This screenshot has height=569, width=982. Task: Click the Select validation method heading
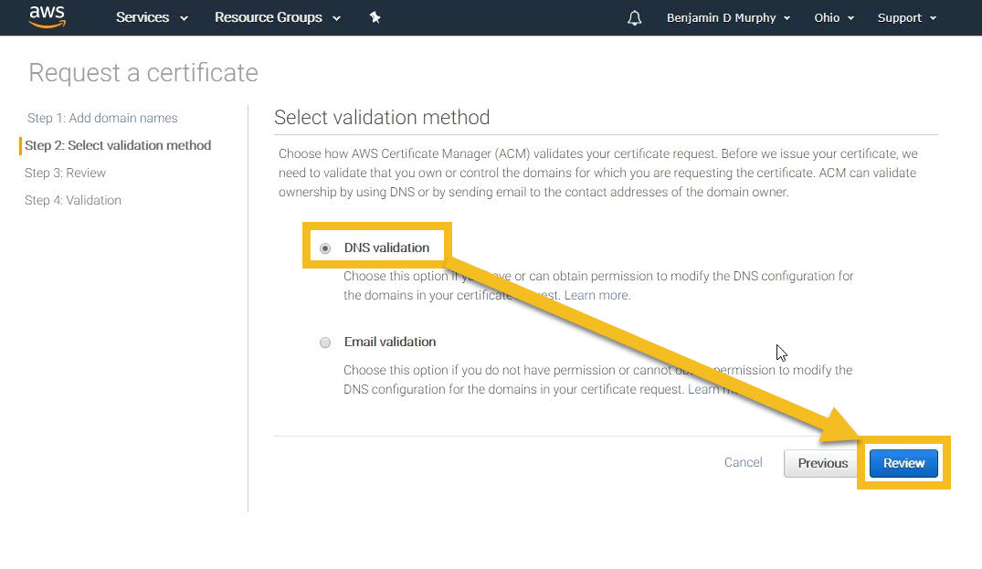pos(382,117)
